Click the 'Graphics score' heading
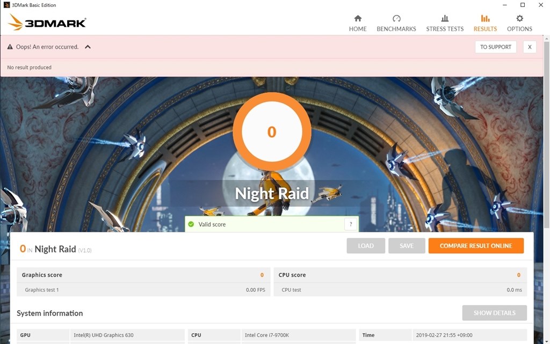 (x=42, y=275)
